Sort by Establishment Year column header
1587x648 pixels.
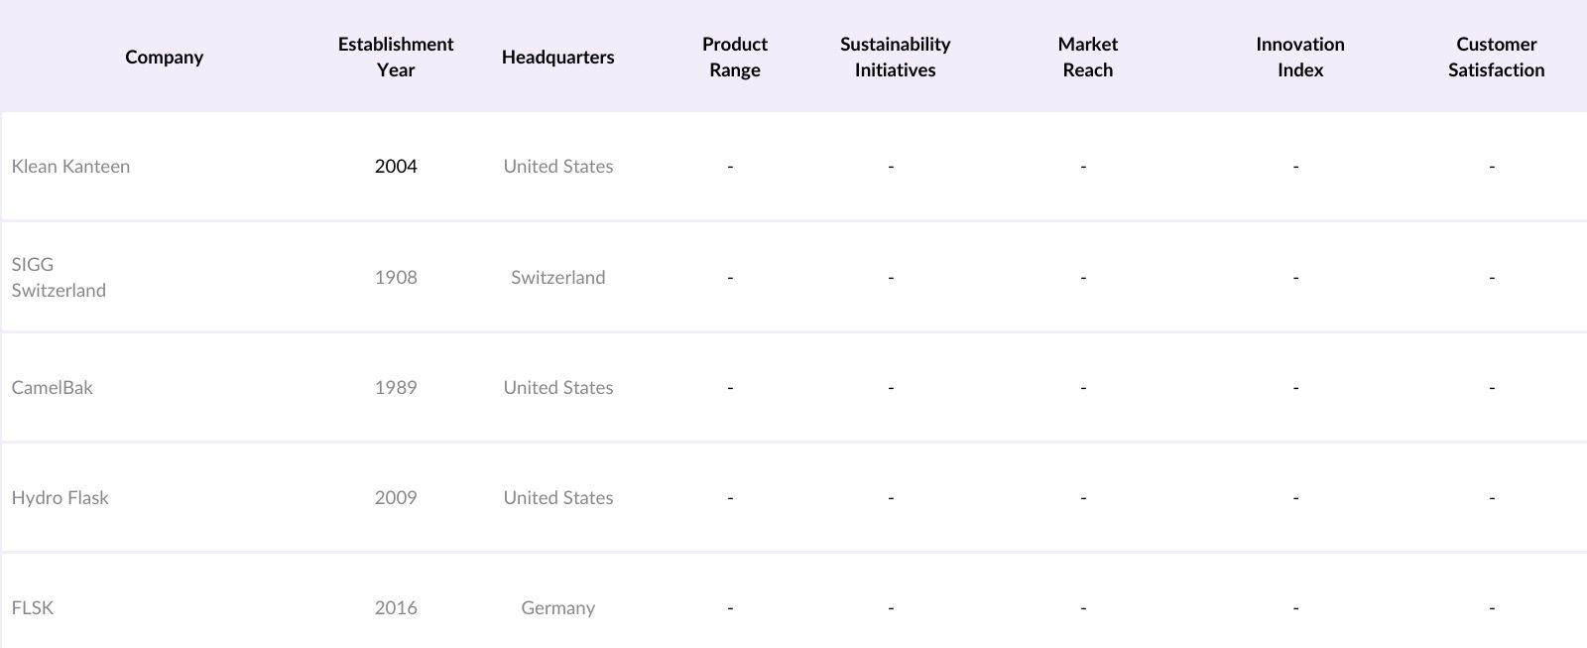click(x=395, y=57)
